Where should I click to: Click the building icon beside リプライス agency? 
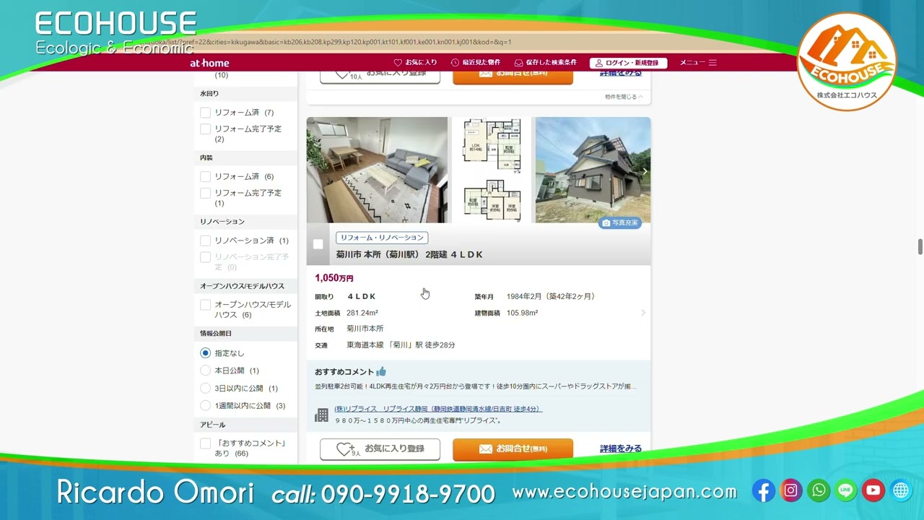pyautogui.click(x=322, y=415)
